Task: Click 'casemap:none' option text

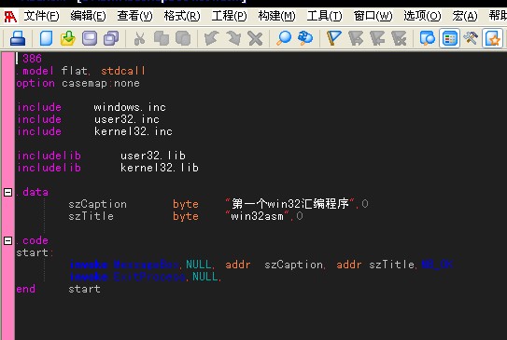Action: click(101, 83)
